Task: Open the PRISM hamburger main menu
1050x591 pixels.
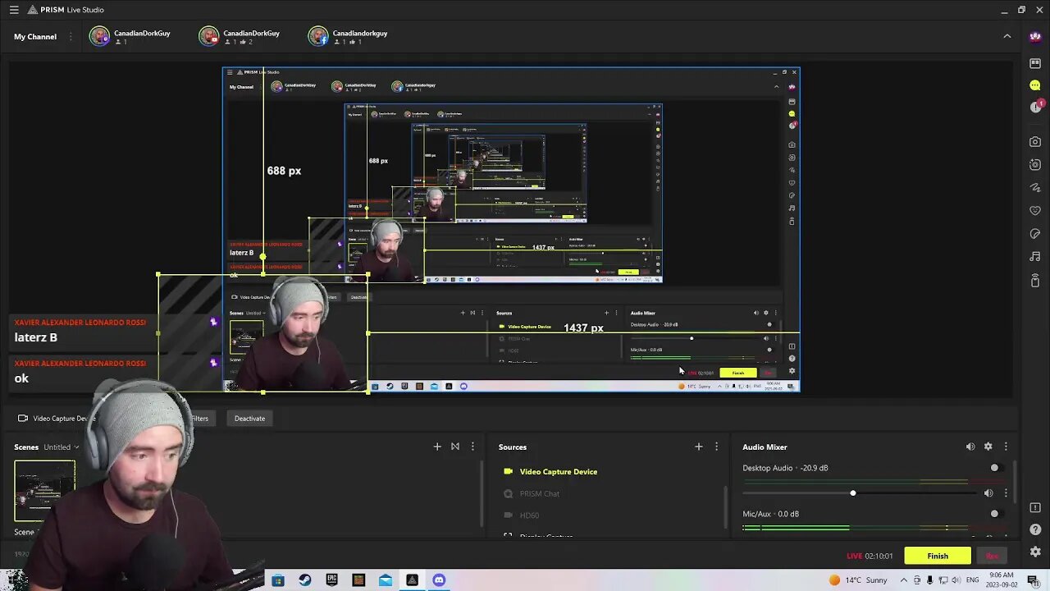Action: click(14, 10)
